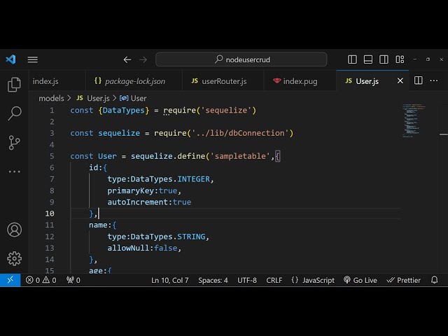Toggle the bottom panel layout button

367,59
